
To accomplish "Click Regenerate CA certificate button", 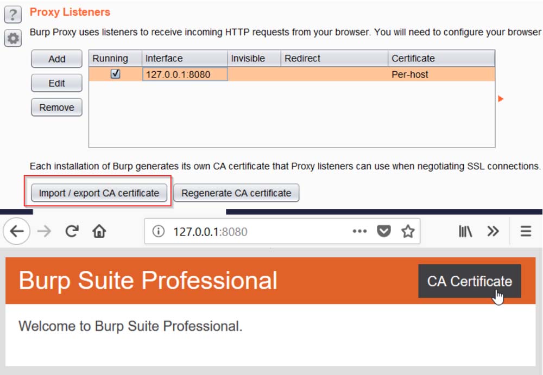I will pyautogui.click(x=236, y=193).
